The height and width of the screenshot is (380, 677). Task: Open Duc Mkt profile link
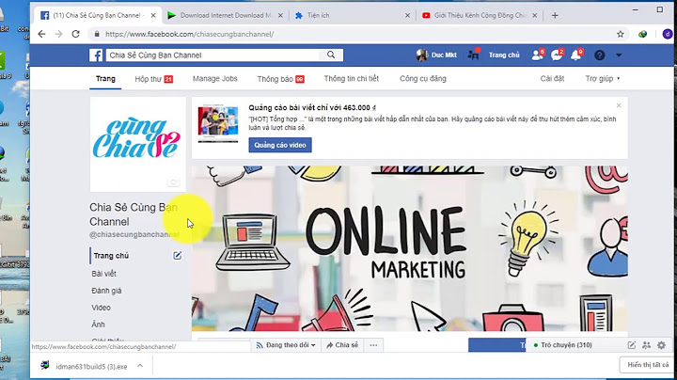(436, 55)
